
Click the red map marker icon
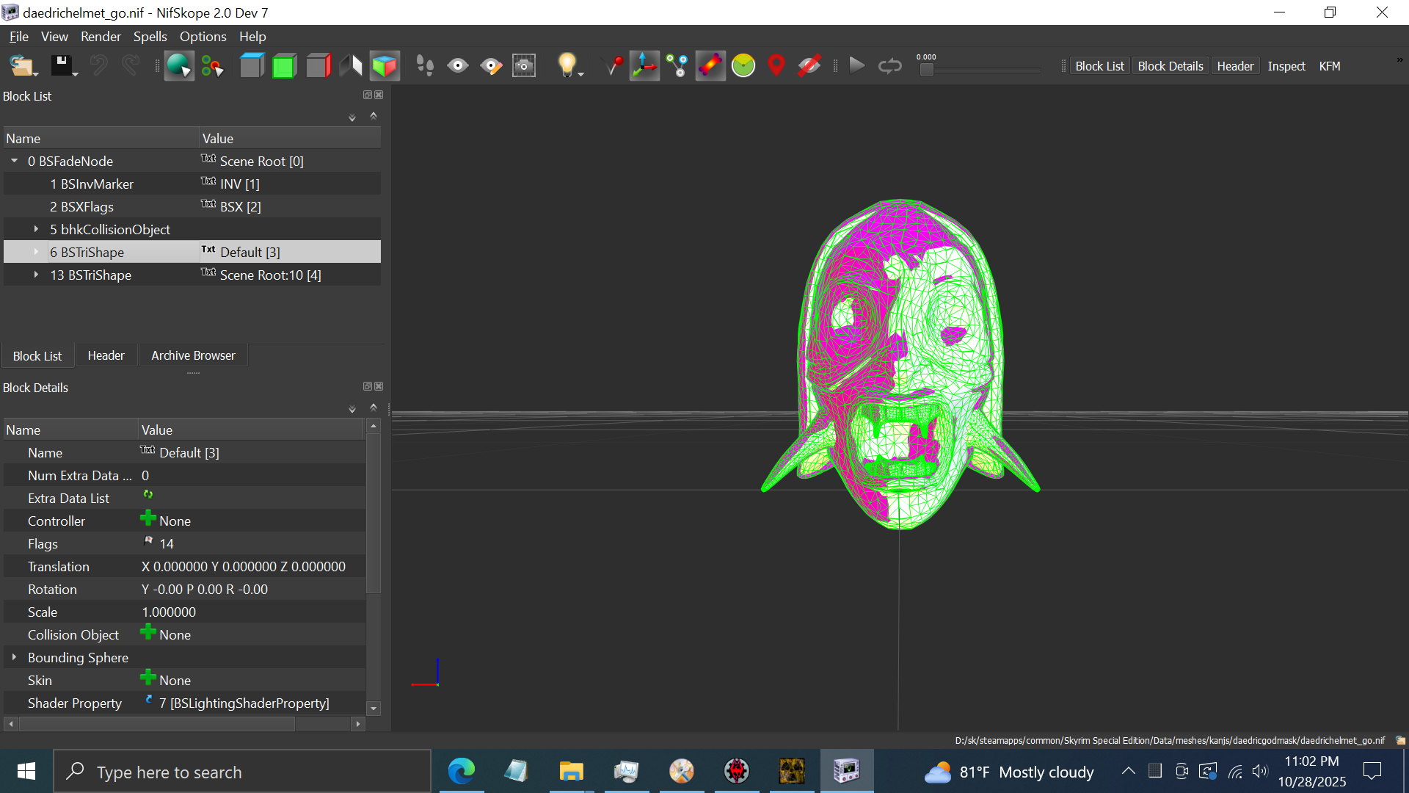[x=776, y=66]
